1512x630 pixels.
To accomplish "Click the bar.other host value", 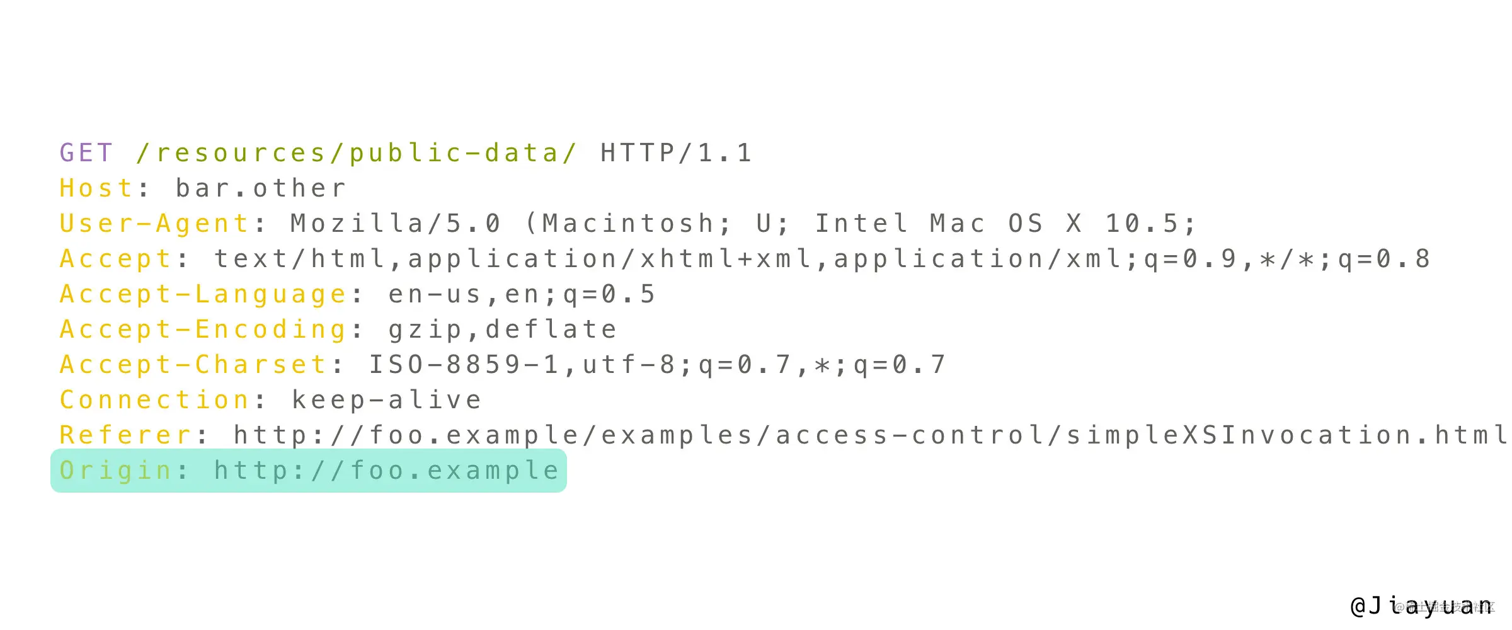I will coord(261,188).
